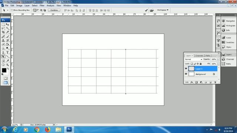Open the Analysis menu
The image size is (237, 133).
click(x=50, y=6)
